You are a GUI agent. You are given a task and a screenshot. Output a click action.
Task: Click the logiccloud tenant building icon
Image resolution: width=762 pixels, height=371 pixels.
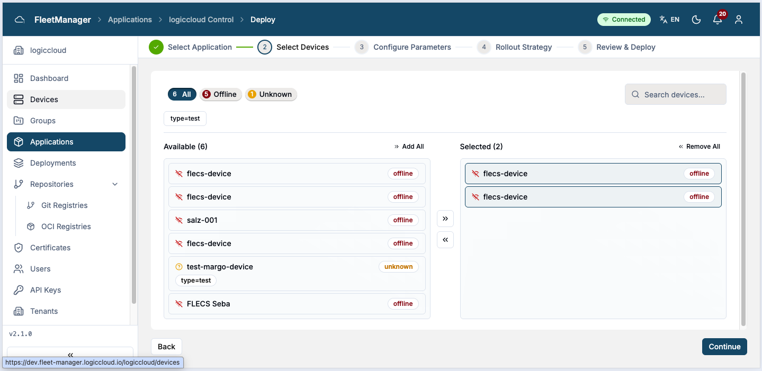(19, 50)
